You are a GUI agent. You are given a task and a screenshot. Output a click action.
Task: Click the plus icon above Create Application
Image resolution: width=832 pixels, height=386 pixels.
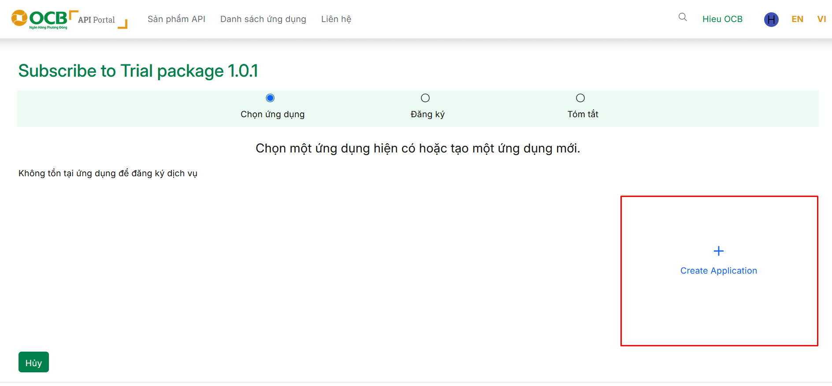point(718,251)
